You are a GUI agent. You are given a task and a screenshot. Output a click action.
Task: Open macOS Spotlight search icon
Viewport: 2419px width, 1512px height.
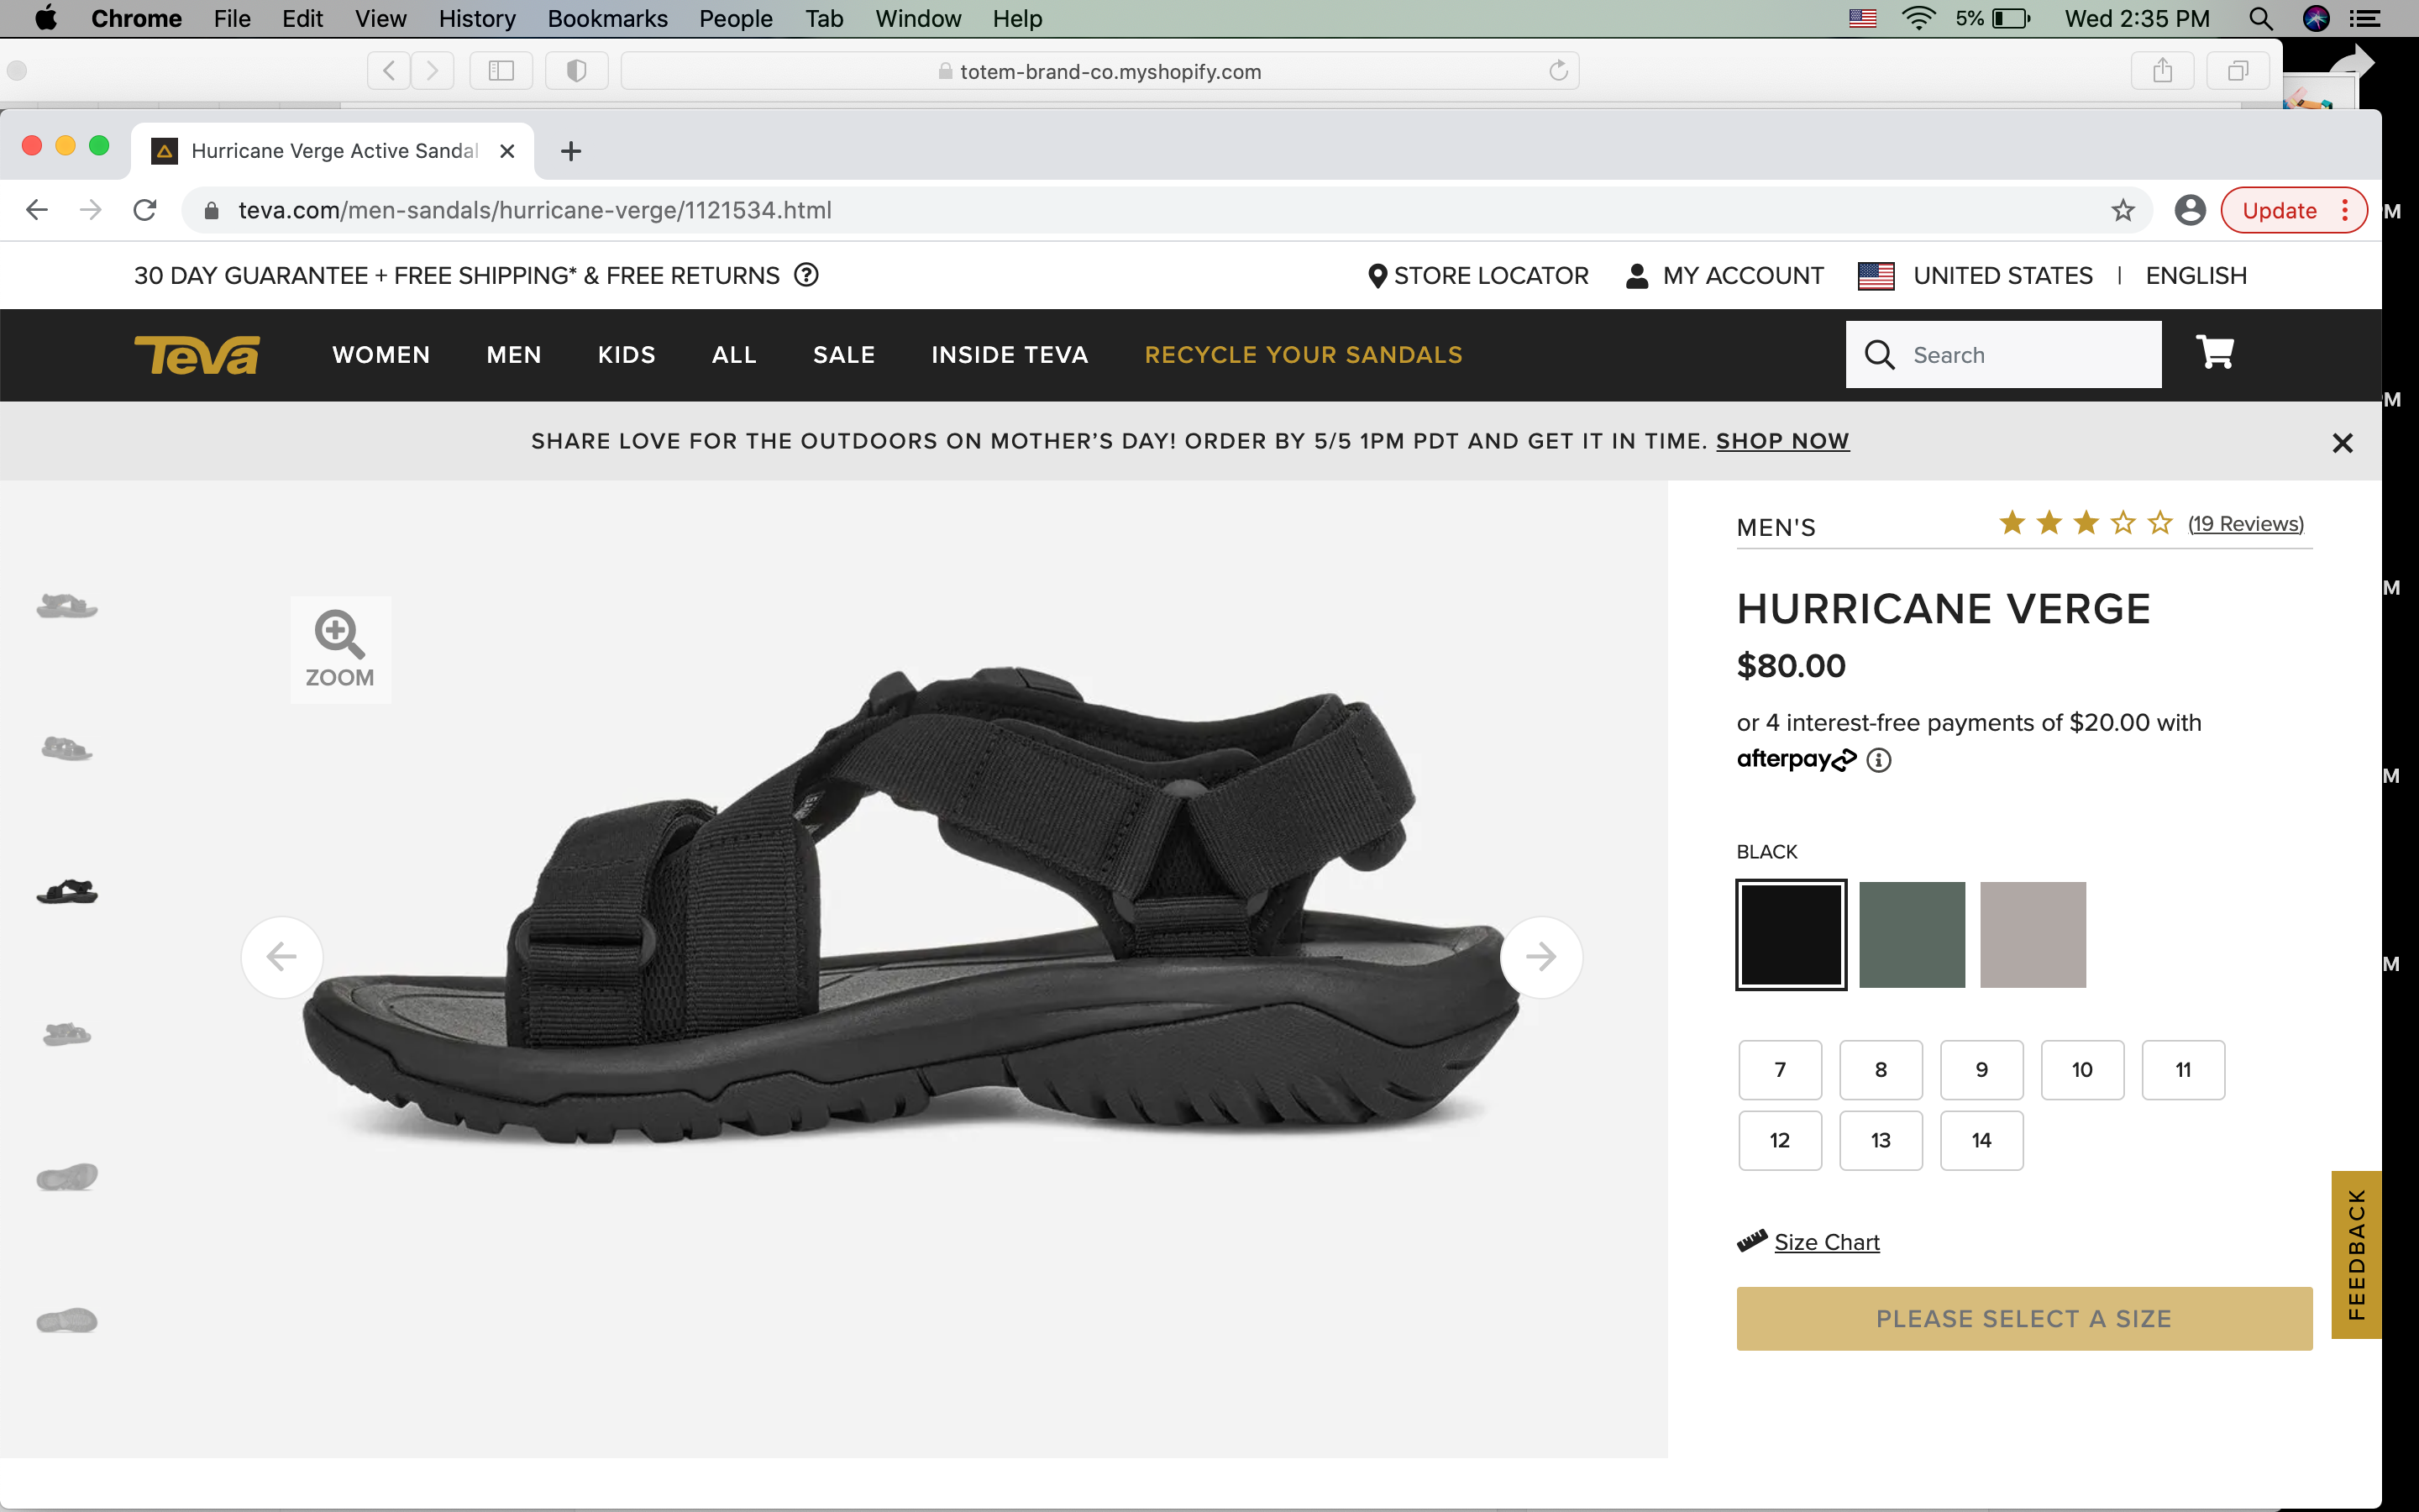pyautogui.click(x=2261, y=18)
